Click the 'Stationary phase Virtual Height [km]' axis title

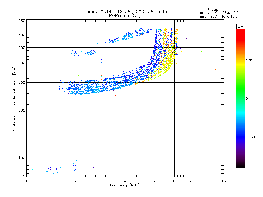tap(14, 99)
